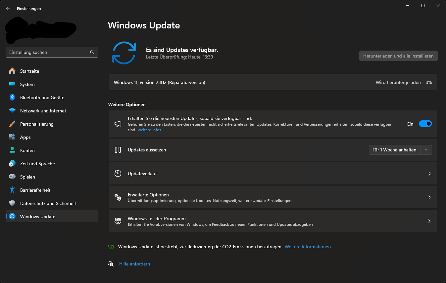Click Letzte Überprüfung: Heute, 13:39 text
The height and width of the screenshot is (283, 446).
coord(179,57)
